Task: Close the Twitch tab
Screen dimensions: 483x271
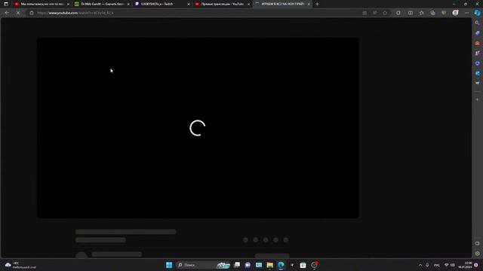Action: [x=189, y=5]
